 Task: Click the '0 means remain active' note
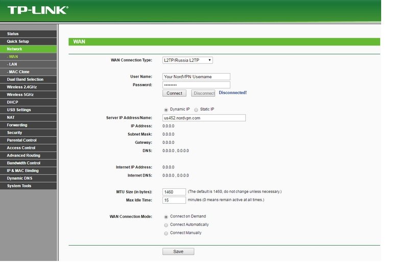coord(226,200)
